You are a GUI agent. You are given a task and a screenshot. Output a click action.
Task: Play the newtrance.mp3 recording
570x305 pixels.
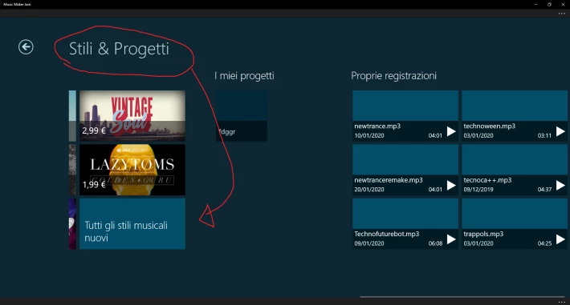(x=451, y=131)
